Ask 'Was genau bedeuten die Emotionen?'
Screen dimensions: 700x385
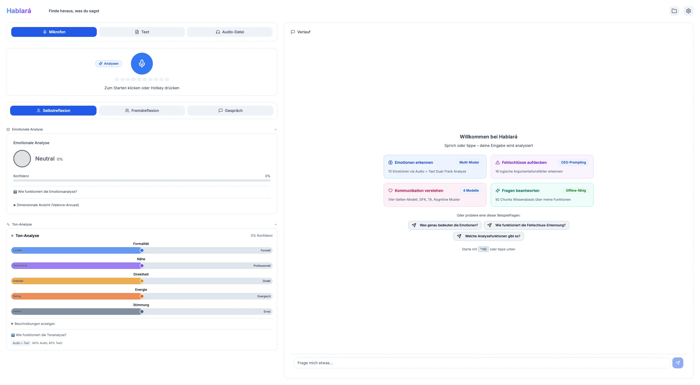445,225
